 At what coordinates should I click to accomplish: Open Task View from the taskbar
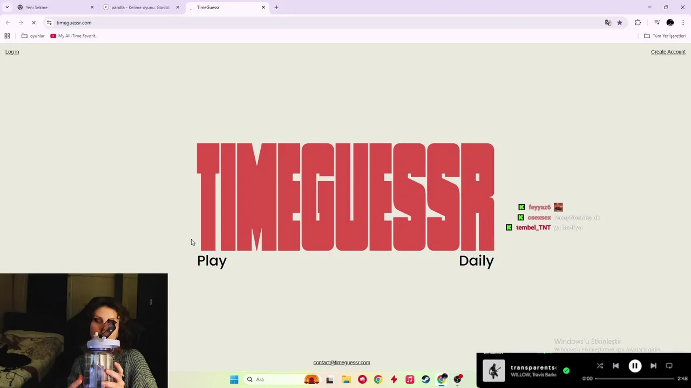tap(330, 379)
